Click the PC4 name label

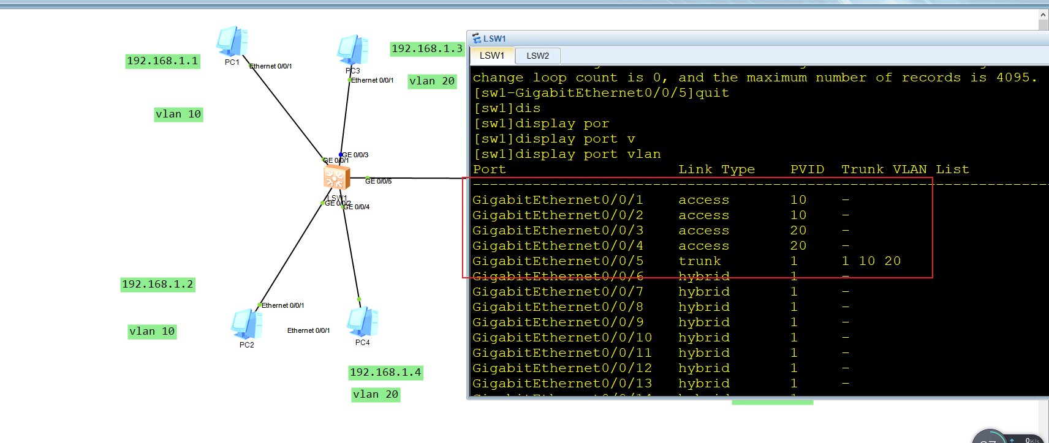363,343
